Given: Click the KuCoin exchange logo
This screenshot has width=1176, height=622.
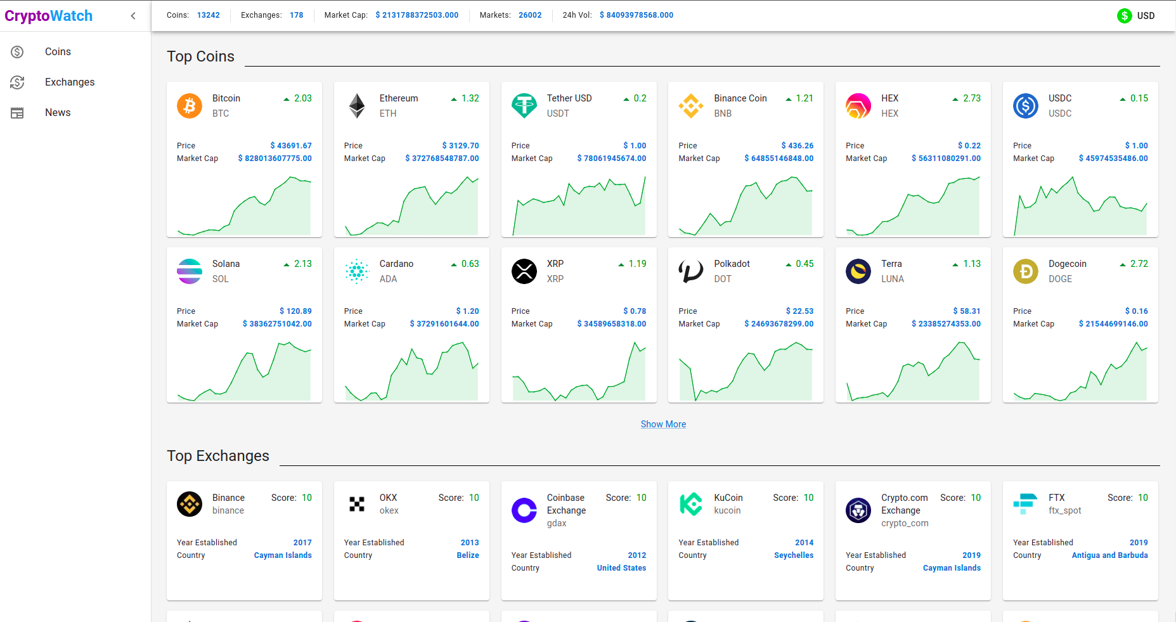Looking at the screenshot, I should 691,504.
